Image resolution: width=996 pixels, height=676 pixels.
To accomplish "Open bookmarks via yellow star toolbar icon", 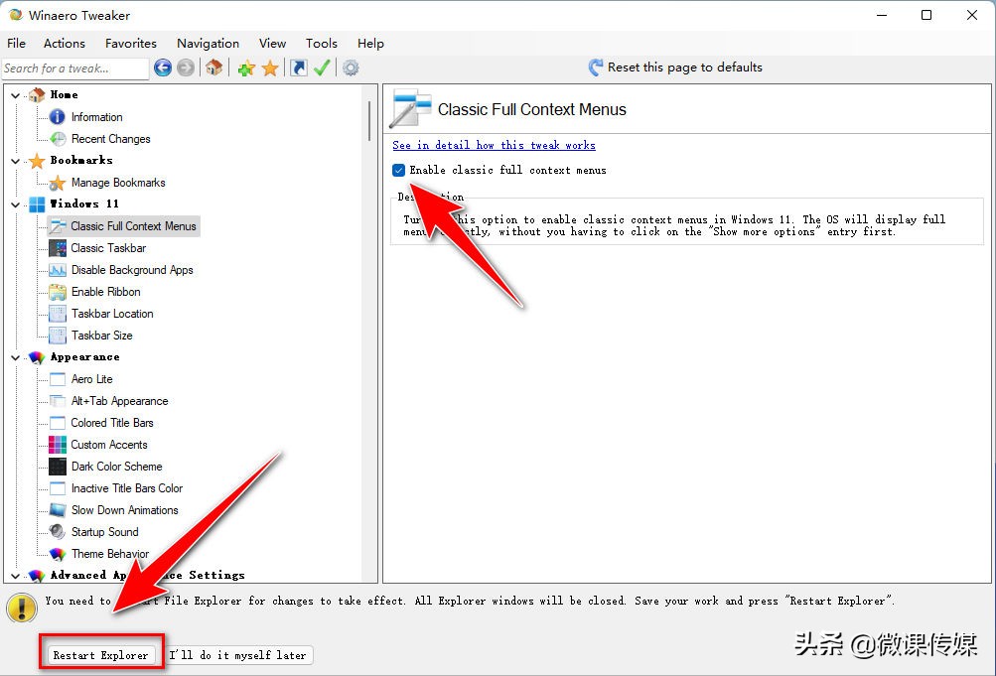I will click(x=270, y=68).
